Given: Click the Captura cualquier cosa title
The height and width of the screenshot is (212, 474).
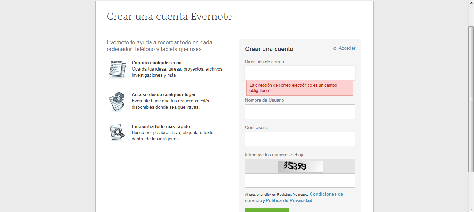Looking at the screenshot, I should [156, 63].
